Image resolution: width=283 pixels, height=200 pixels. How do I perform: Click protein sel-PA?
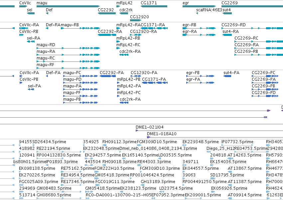click(35, 86)
